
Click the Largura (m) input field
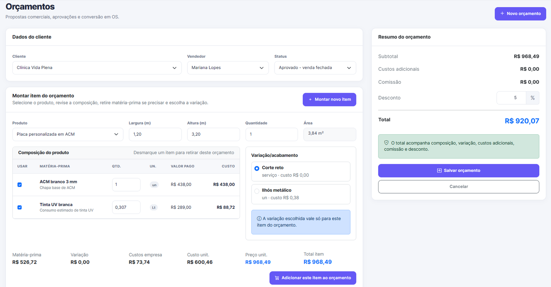[155, 135]
